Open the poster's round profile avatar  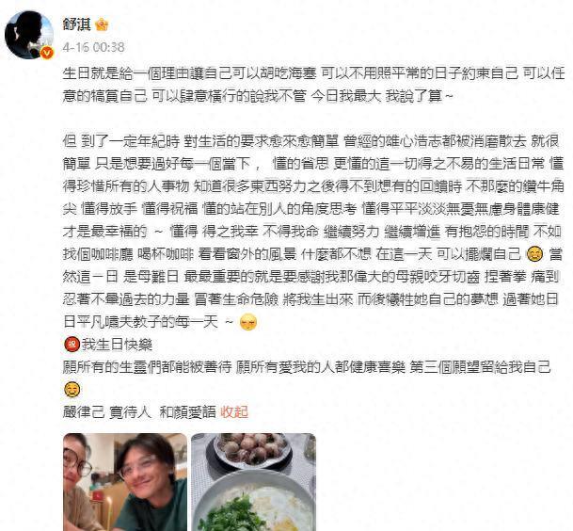pos(29,35)
